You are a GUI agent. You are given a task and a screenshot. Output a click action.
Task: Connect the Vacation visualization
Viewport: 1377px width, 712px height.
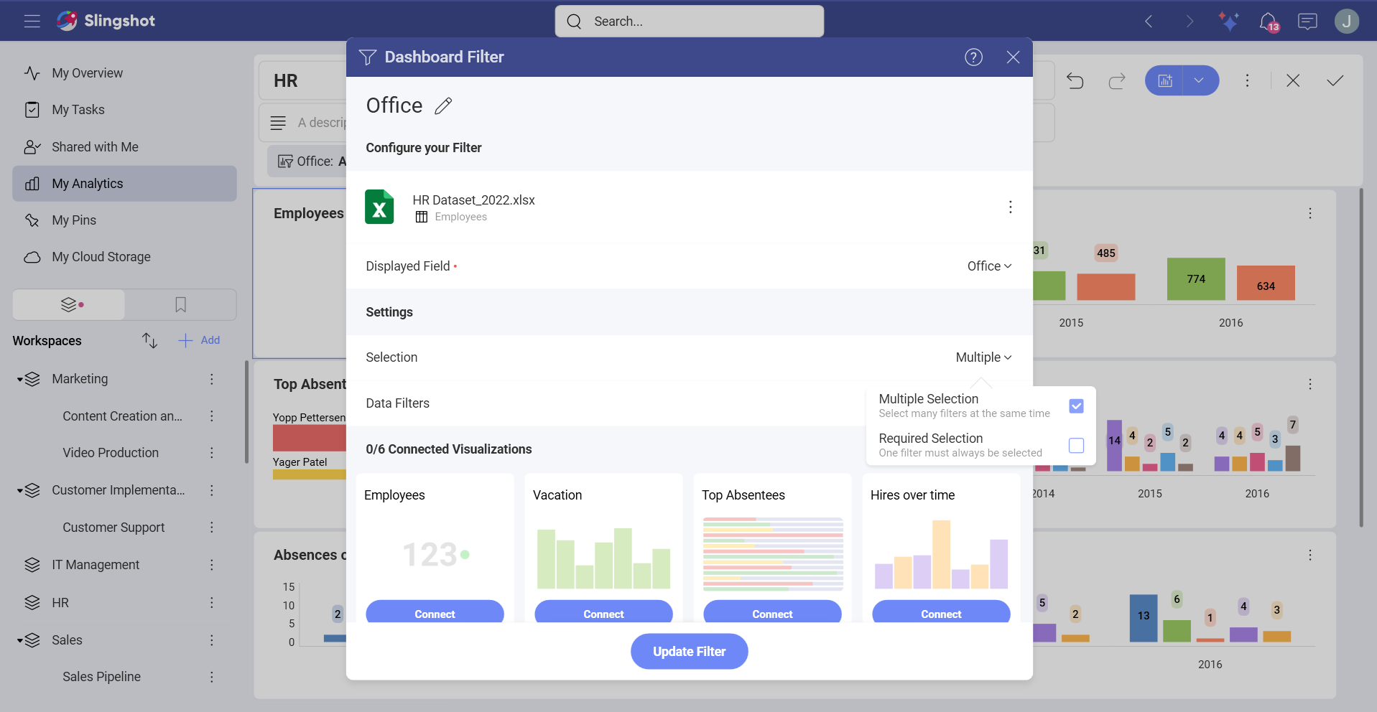tap(603, 613)
